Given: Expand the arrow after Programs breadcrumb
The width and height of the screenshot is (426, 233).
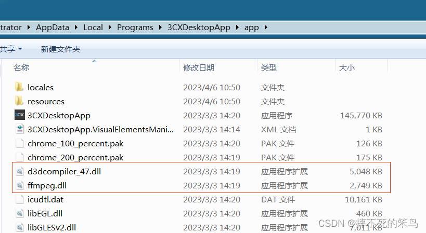Looking at the screenshot, I should click(160, 28).
